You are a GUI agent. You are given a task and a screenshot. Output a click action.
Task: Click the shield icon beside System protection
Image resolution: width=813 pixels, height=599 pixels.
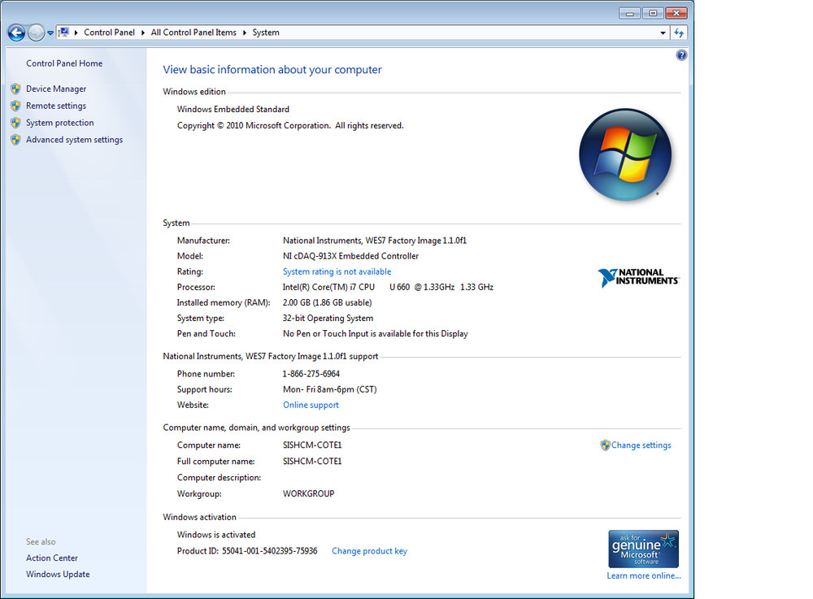(15, 123)
